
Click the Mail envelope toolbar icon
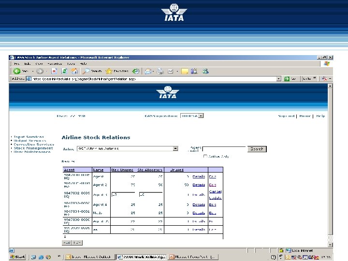tap(148, 71)
